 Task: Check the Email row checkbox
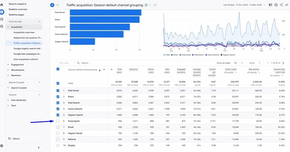click(58, 127)
